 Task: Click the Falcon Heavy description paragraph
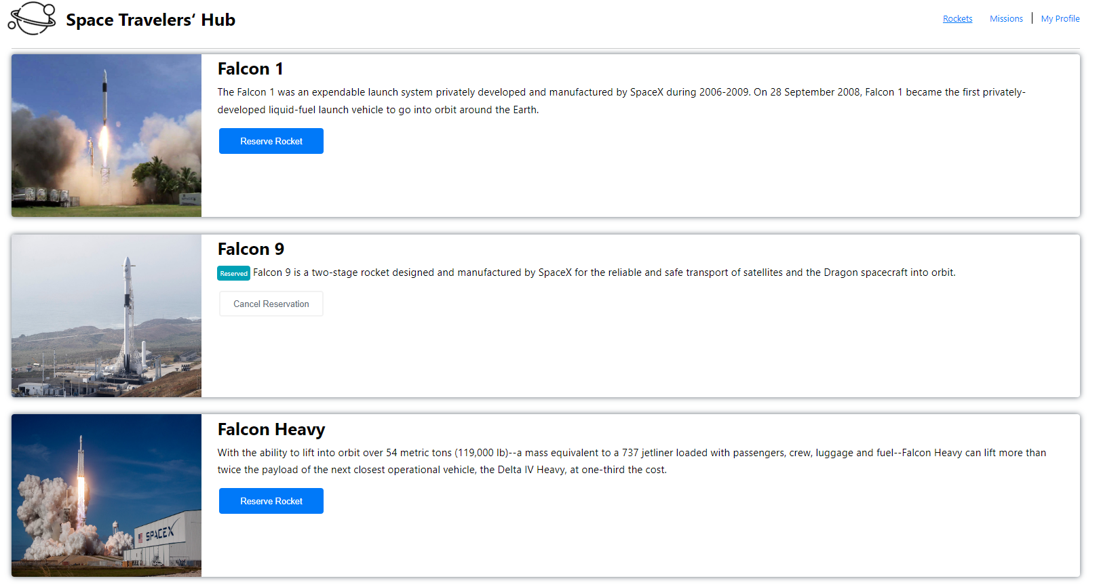click(x=632, y=461)
